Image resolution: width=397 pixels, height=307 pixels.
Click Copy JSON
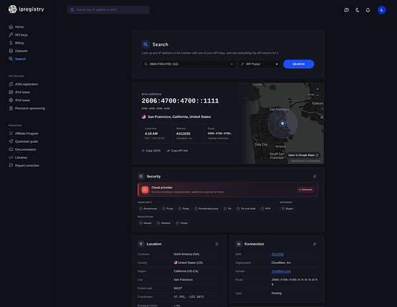[x=151, y=151]
